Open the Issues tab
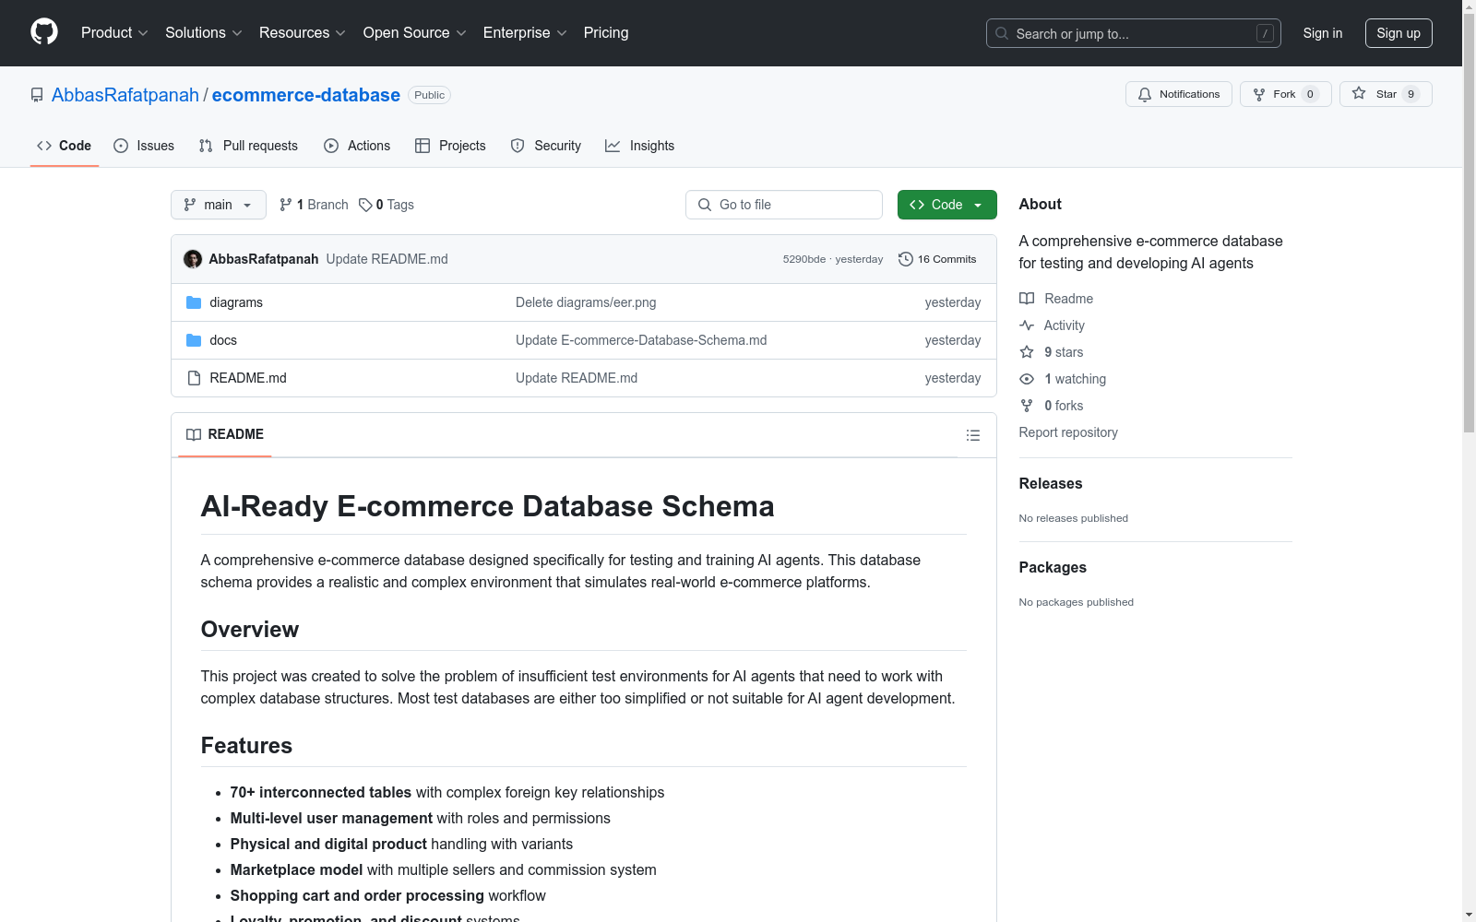1476x922 pixels. pos(144,146)
